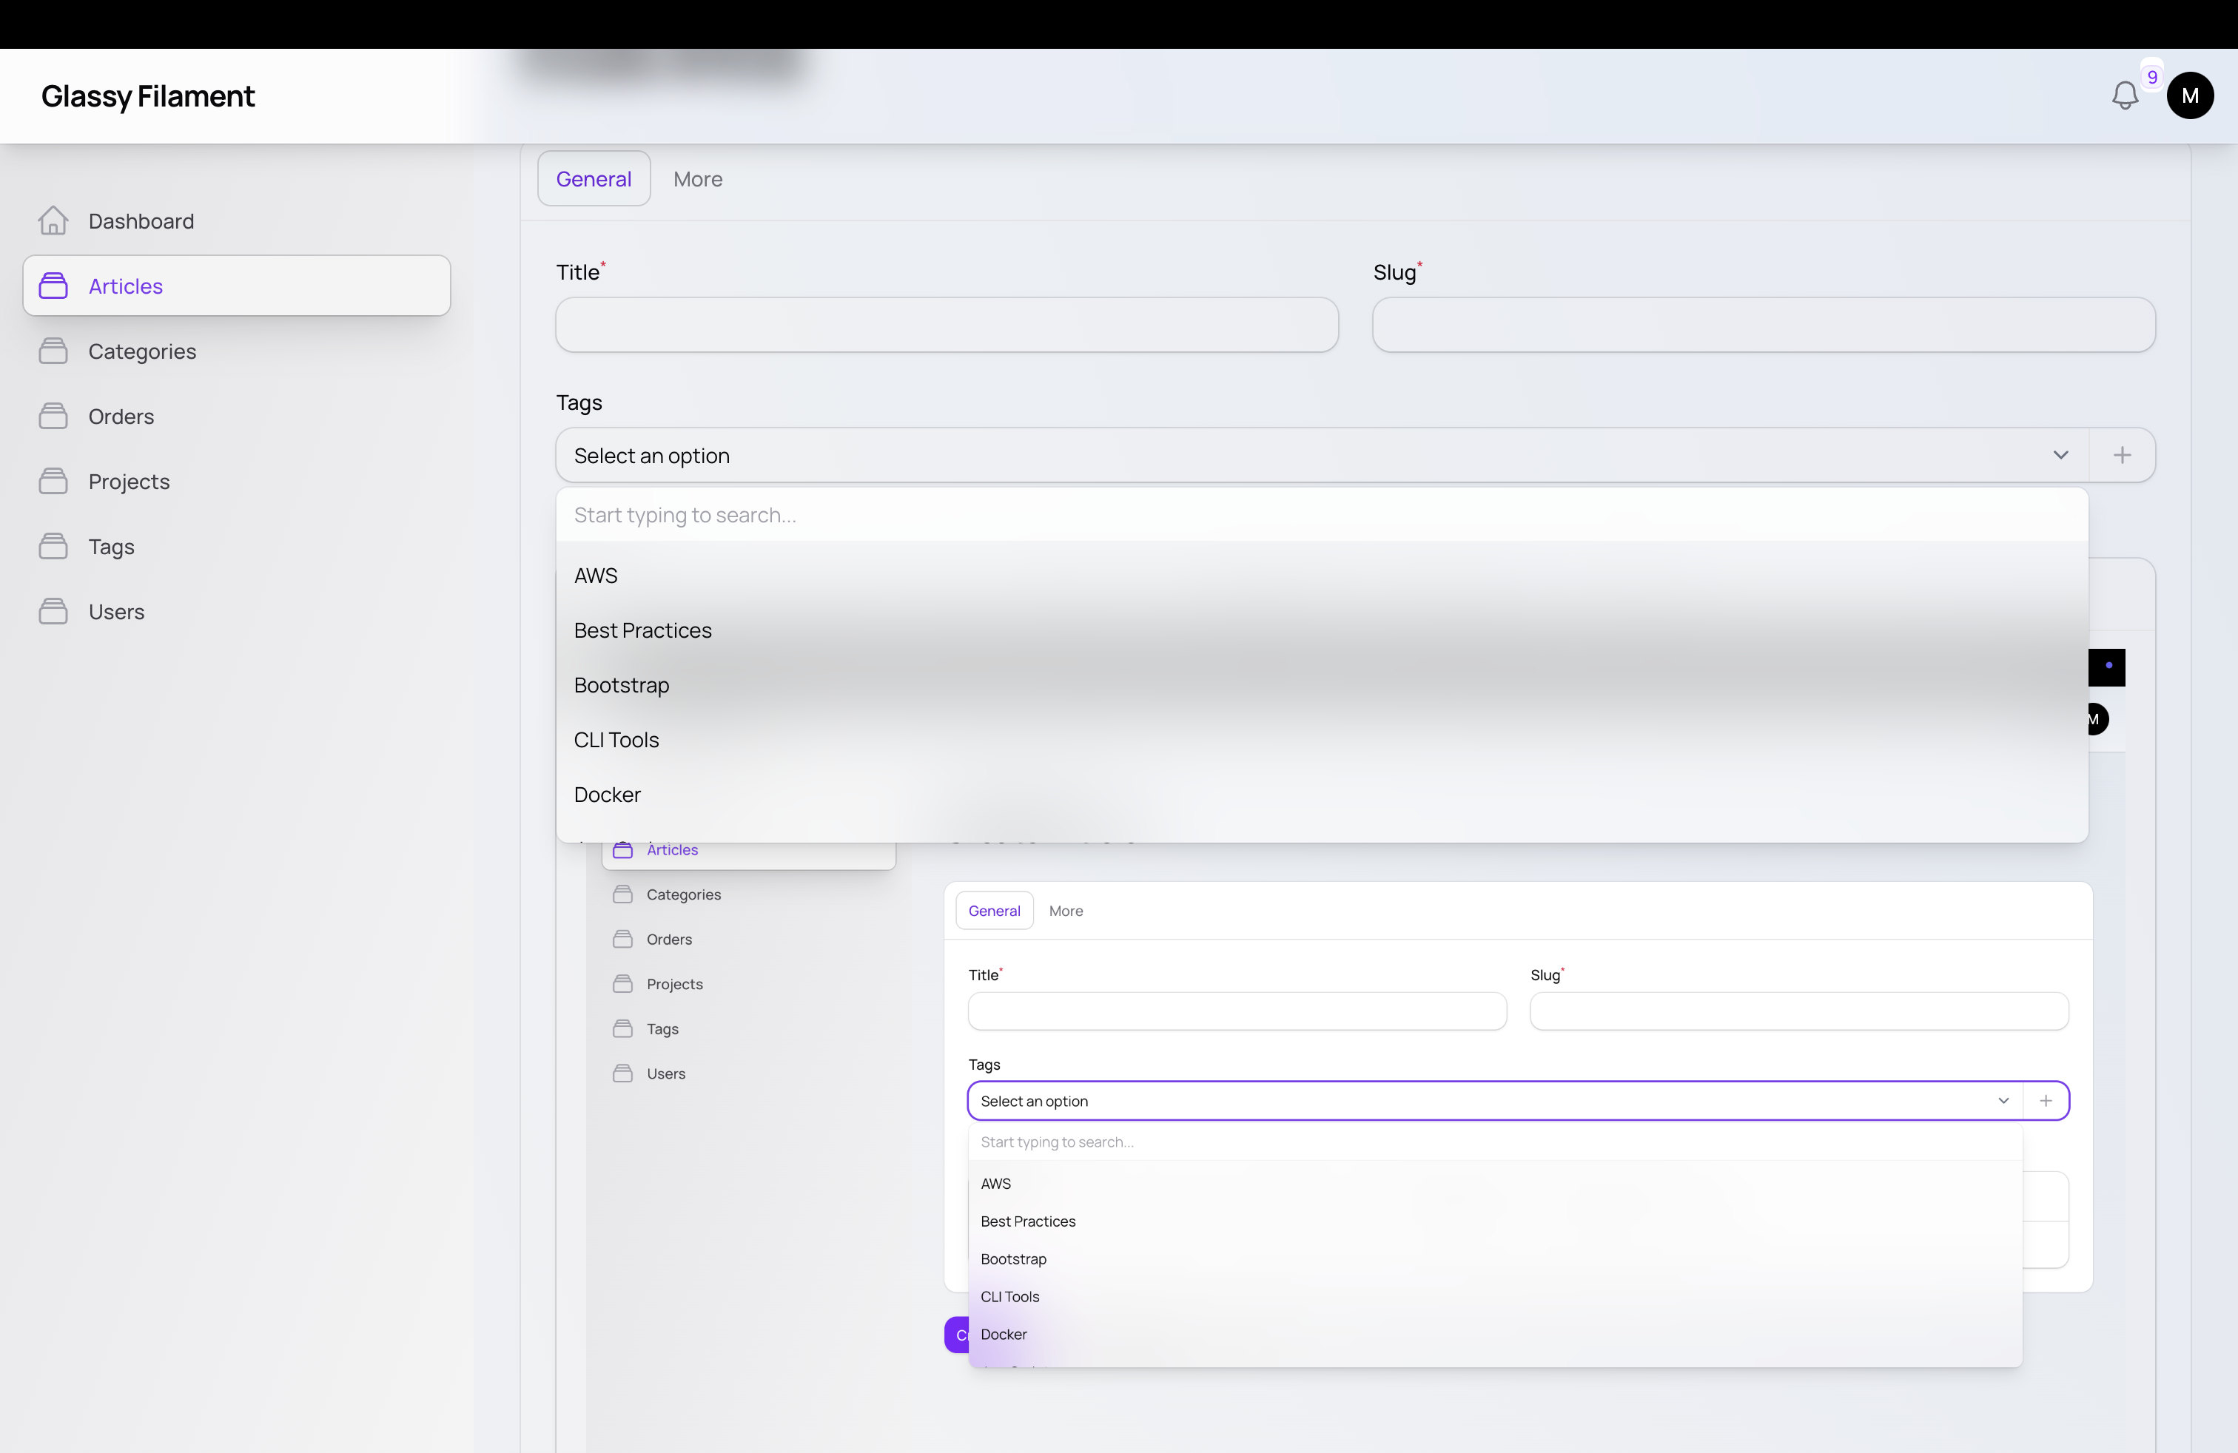Switch to the More tab

698,178
